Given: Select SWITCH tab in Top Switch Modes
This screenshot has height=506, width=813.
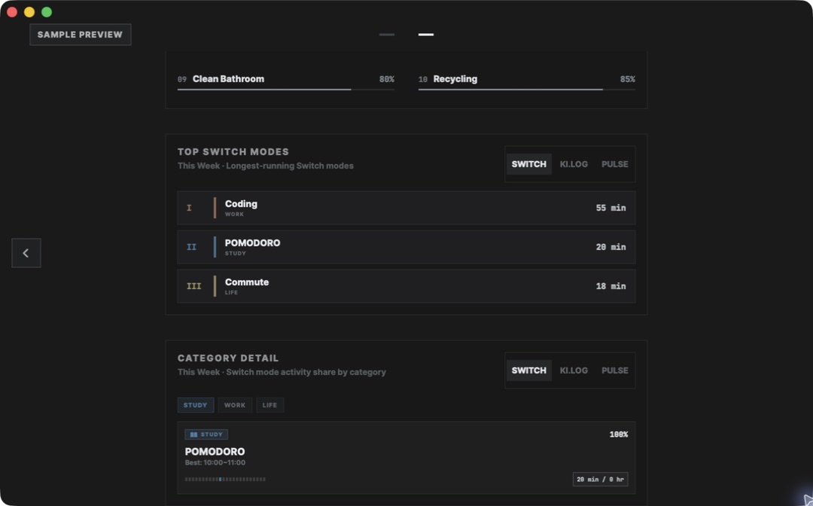Looking at the screenshot, I should click(529, 164).
